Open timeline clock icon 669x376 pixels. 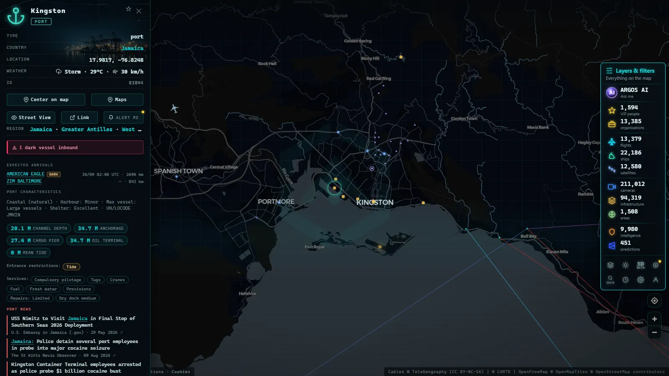point(626,280)
